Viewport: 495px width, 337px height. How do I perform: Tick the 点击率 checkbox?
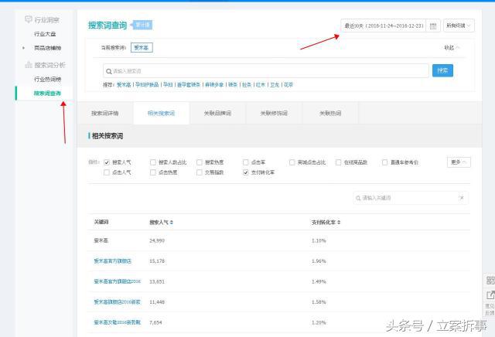click(x=246, y=162)
